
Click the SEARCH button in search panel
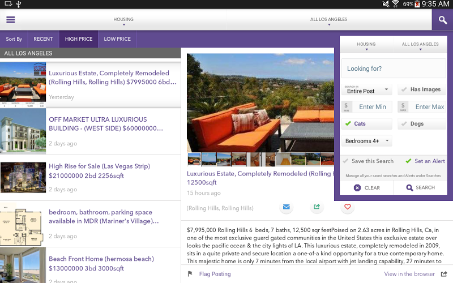[x=420, y=188]
